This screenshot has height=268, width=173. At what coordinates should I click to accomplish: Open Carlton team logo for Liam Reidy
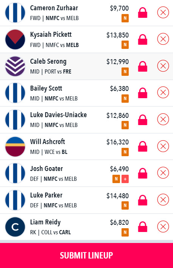coord(15,227)
